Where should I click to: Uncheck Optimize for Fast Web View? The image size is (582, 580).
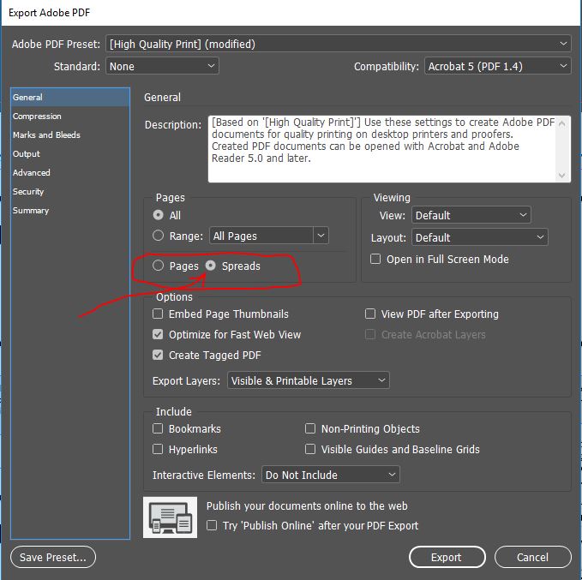158,335
